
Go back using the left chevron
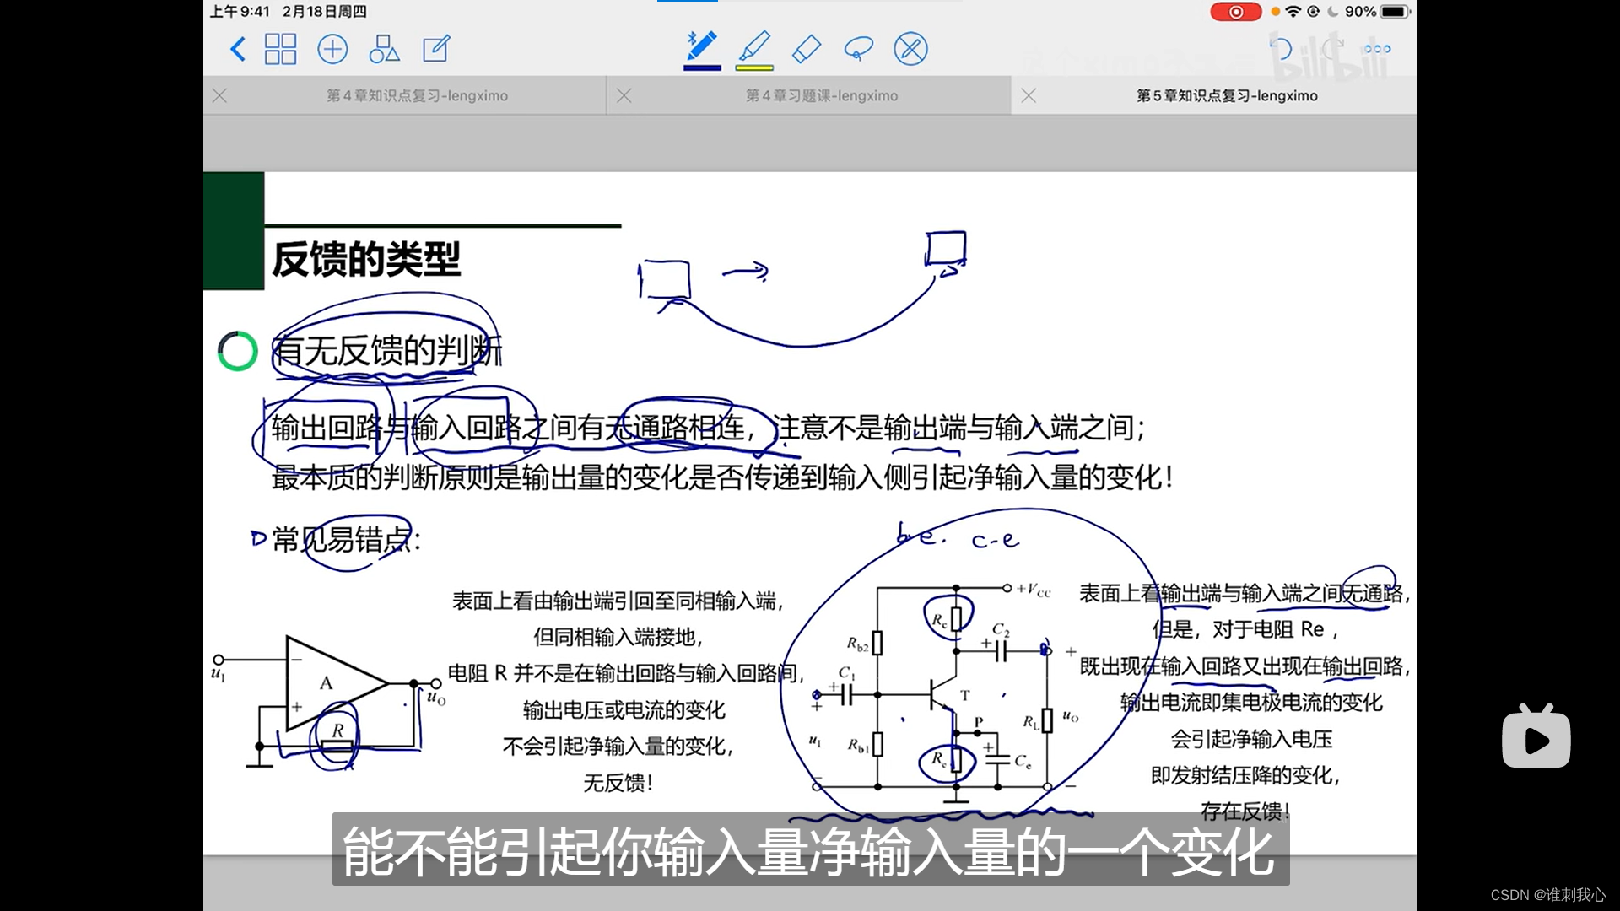[238, 49]
